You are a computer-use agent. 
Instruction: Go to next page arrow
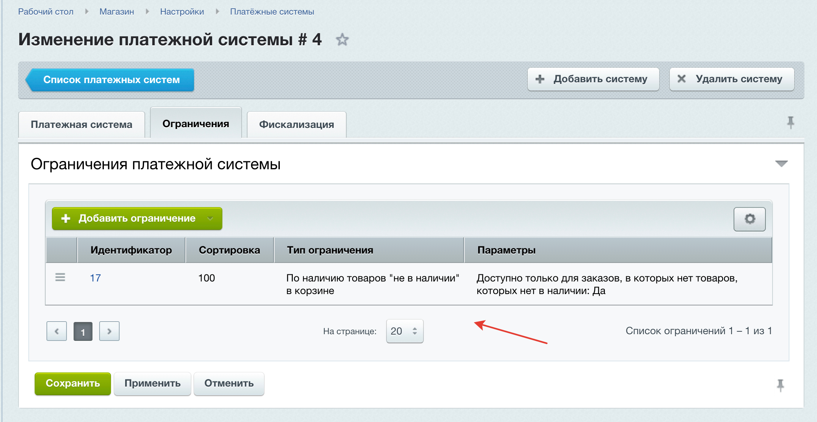point(109,331)
